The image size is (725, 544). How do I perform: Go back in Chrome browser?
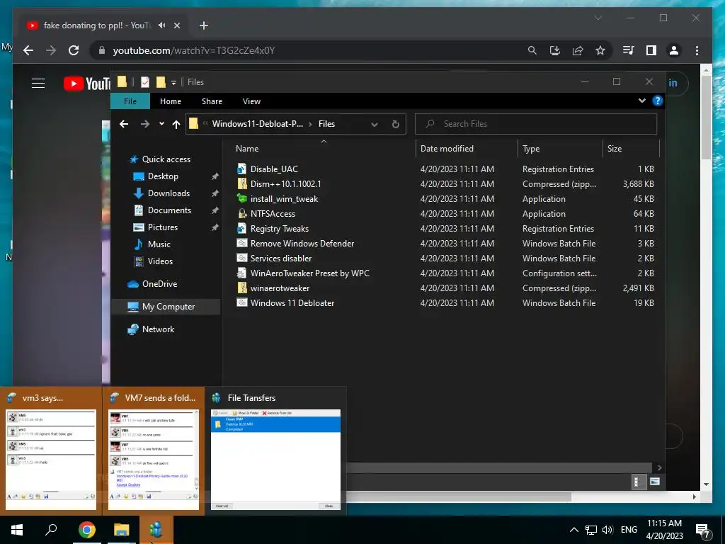(28, 50)
